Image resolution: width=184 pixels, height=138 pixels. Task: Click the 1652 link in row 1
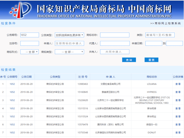click(12, 84)
